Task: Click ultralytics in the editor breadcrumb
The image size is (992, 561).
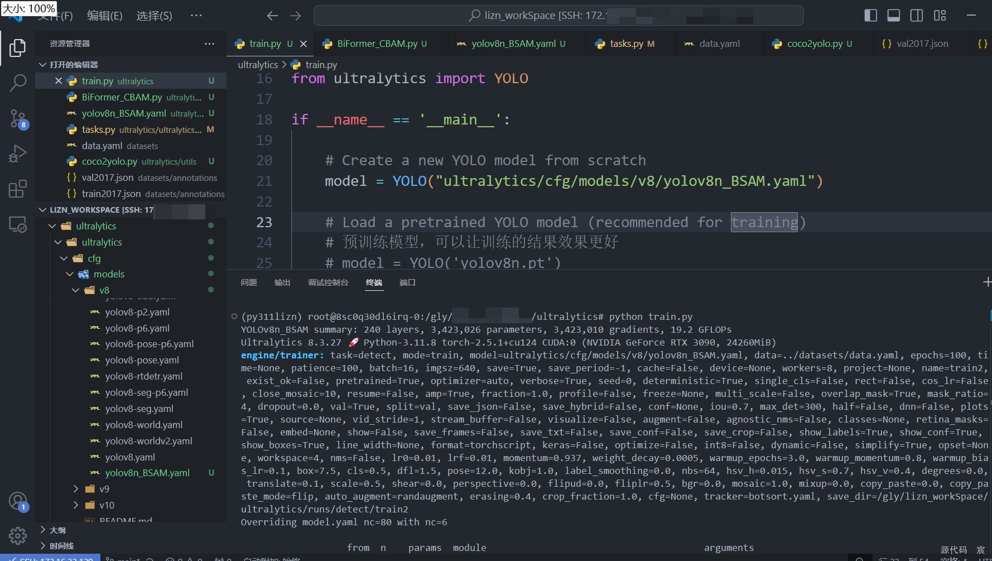Action: (258, 65)
